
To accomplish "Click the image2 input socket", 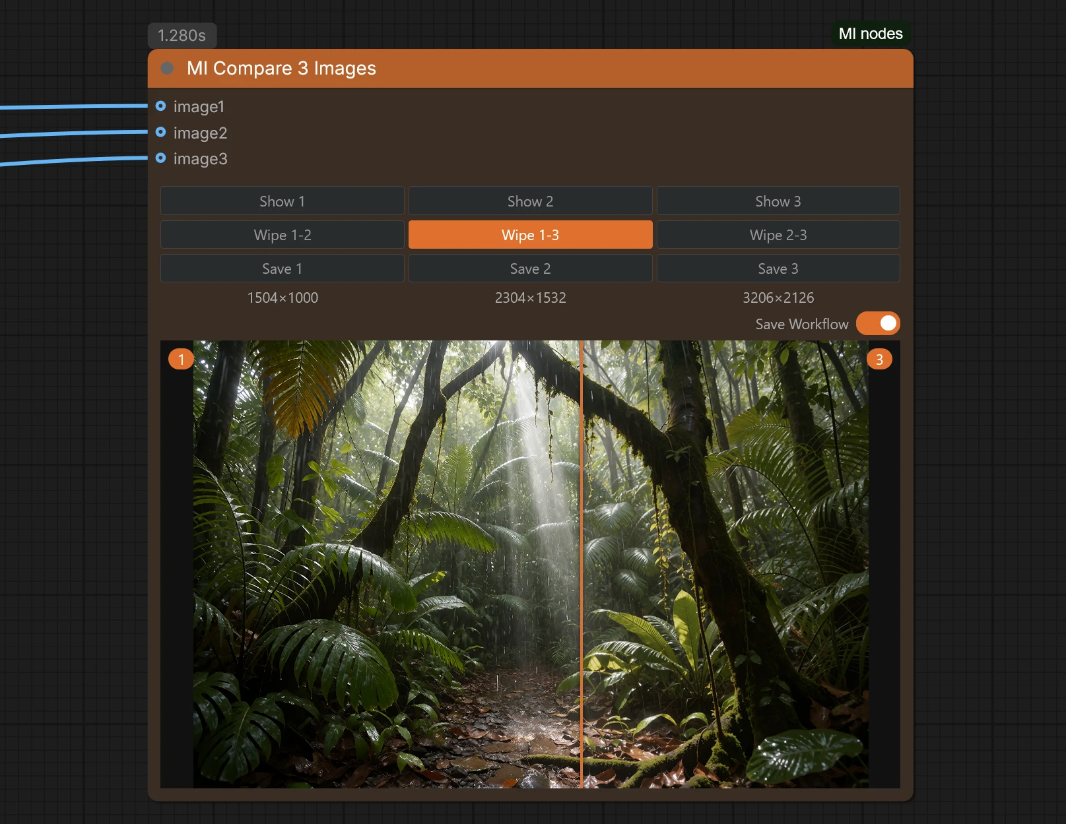I will pyautogui.click(x=160, y=132).
